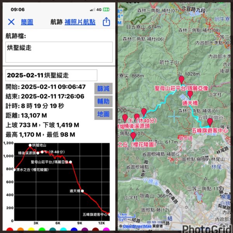Pick the purple color swatch
Viewport: 233px width, 233px height.
(85, 229)
